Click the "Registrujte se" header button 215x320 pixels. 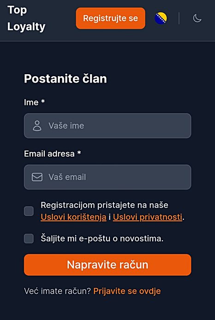pyautogui.click(x=110, y=18)
